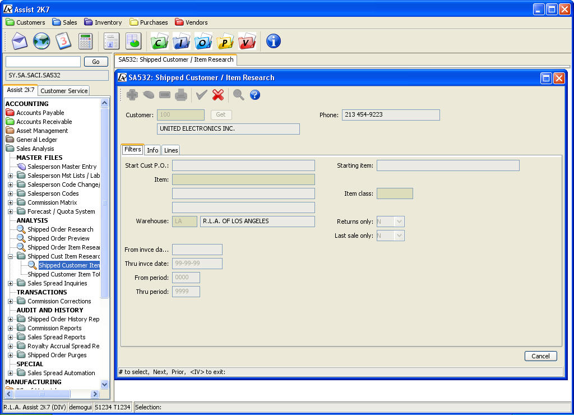The image size is (574, 415).
Task: Click the Go button
Action: (96, 62)
